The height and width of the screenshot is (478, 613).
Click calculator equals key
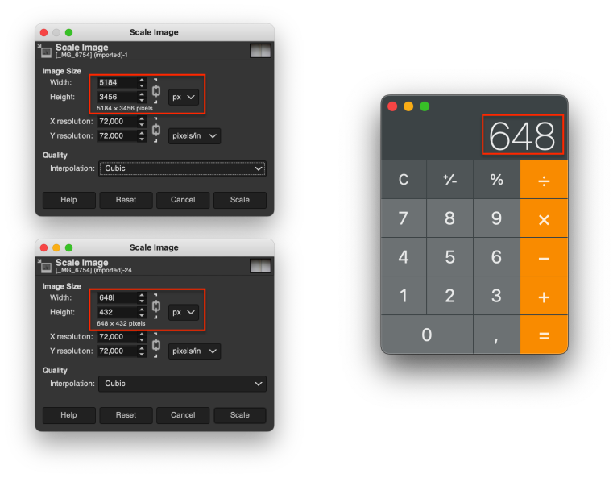544,335
